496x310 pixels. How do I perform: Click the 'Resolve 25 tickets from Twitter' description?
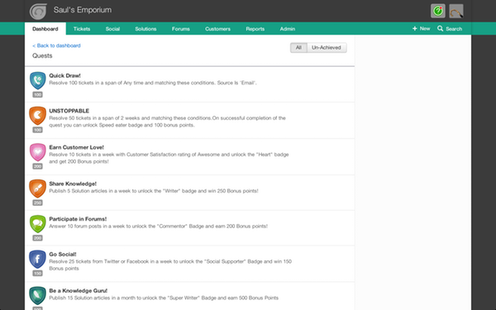tap(170, 265)
